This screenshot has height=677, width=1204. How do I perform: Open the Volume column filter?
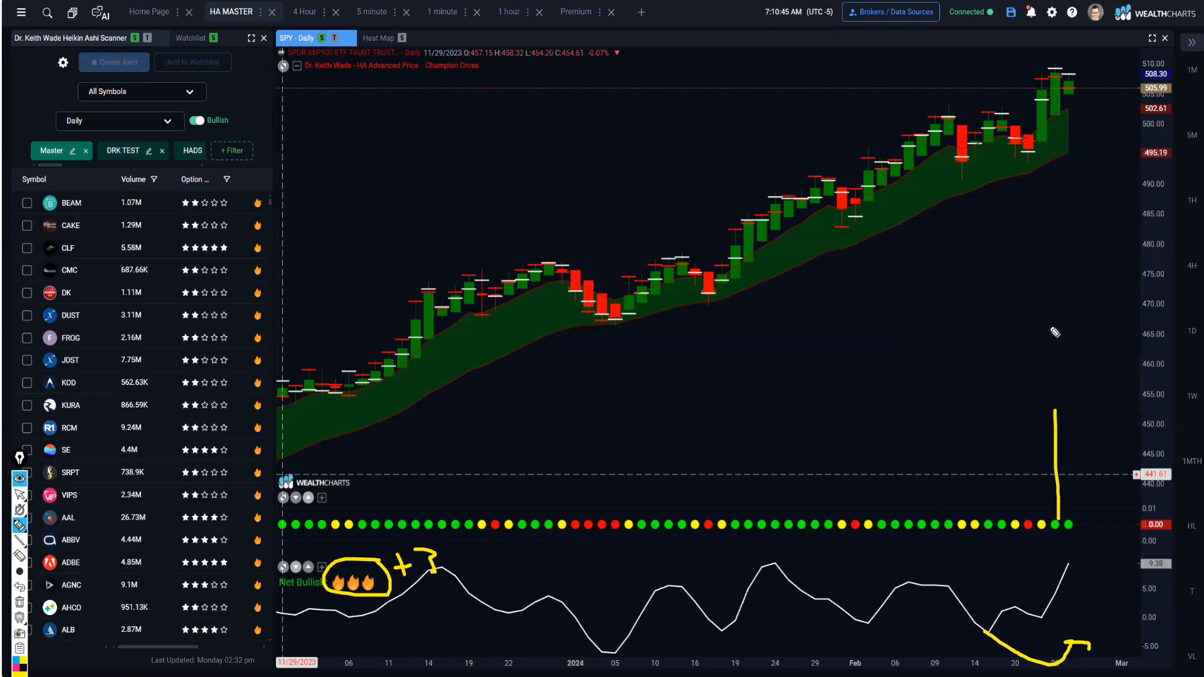154,179
